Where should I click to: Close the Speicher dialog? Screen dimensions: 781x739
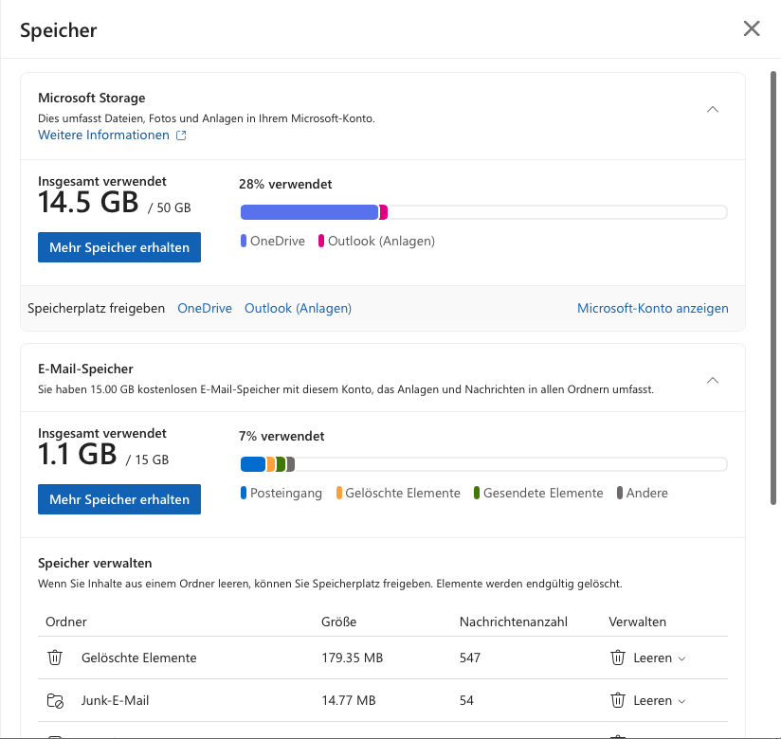coord(751,28)
